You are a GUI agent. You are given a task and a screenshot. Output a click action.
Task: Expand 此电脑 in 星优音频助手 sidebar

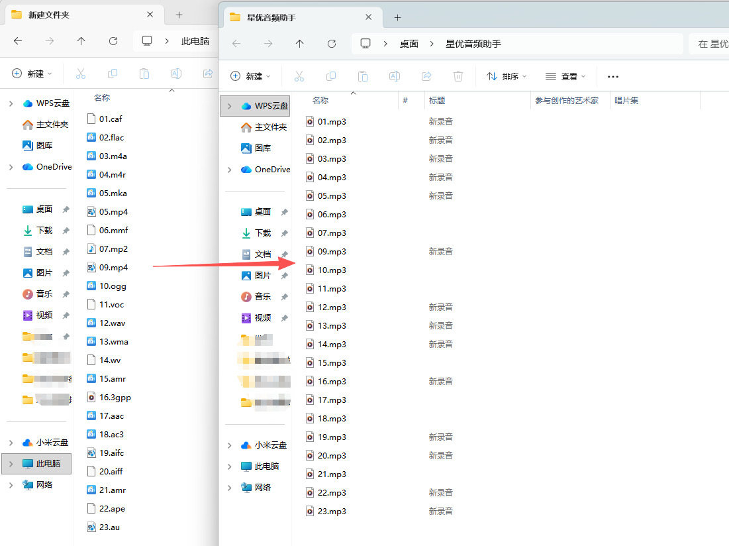tap(229, 466)
